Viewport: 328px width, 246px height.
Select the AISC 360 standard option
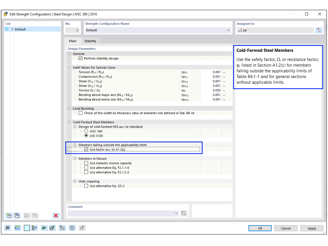(86, 131)
